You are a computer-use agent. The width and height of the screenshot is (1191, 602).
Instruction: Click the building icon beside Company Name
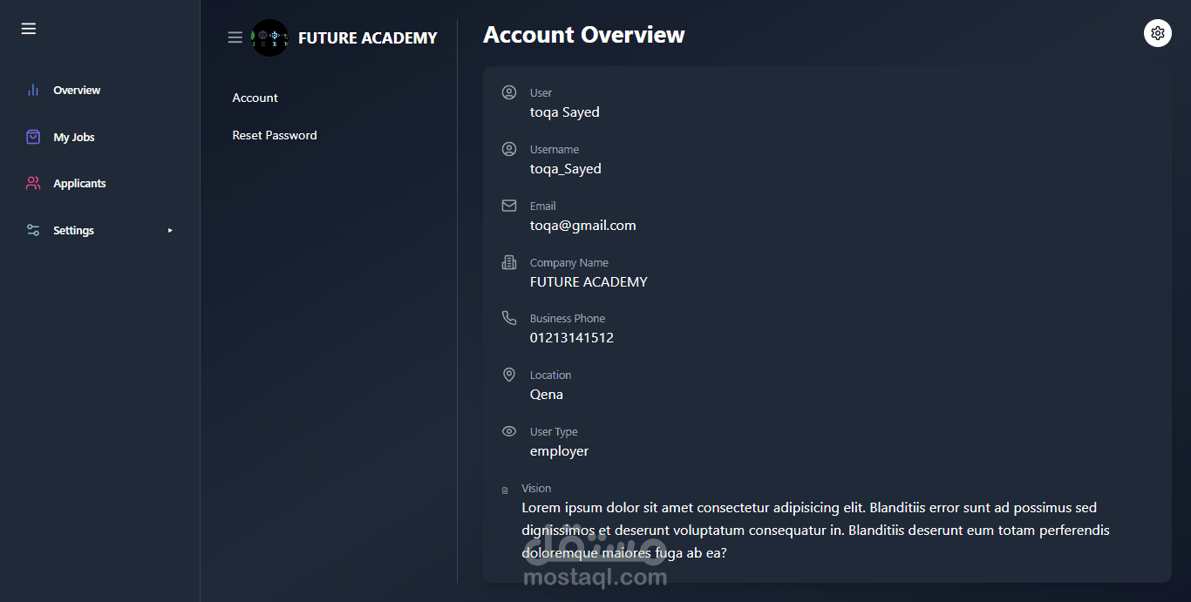pyautogui.click(x=509, y=262)
